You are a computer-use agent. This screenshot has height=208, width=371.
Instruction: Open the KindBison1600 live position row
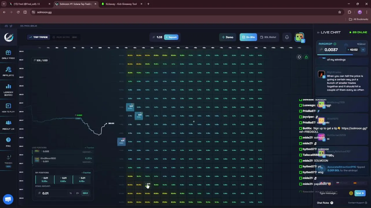[63, 160]
